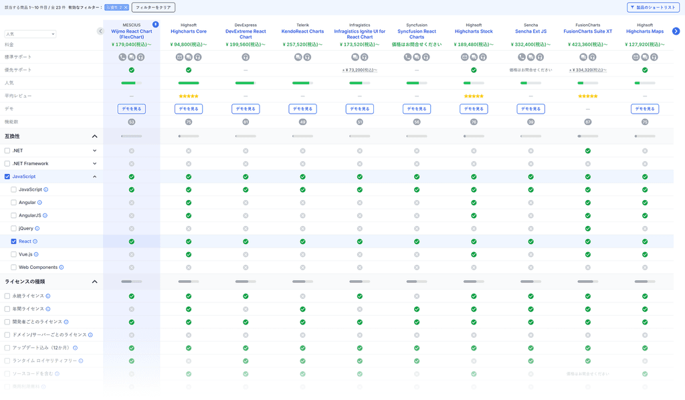Check the 永続ライセンス checkbox
685x400 pixels.
tap(7, 296)
